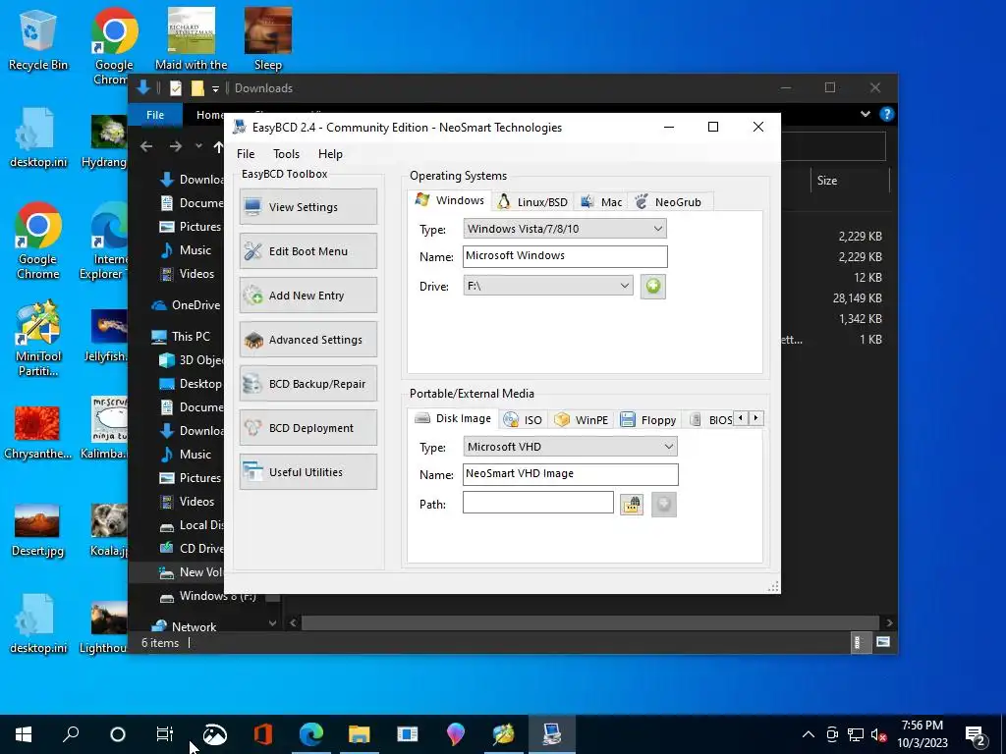Screen dimensions: 1006x754
Task: Select the Desert.jpg desktop file
Action: pyautogui.click(x=37, y=529)
